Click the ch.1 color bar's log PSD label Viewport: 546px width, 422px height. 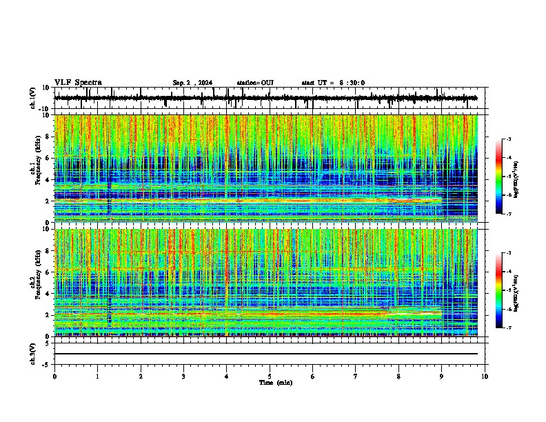pyautogui.click(x=516, y=179)
